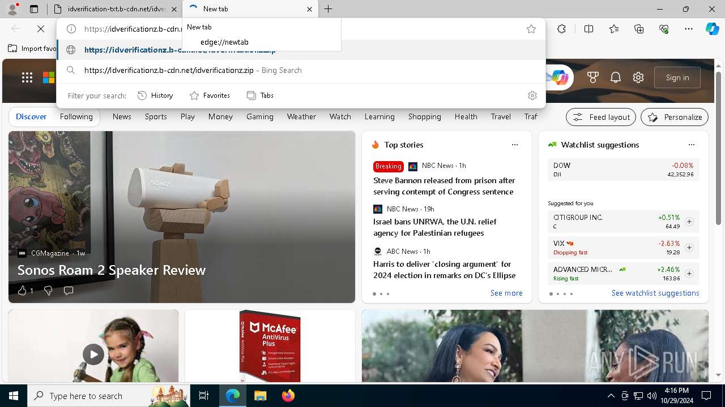The image size is (725, 407).
Task: Open Browser essentials heart icon
Action: [664, 29]
